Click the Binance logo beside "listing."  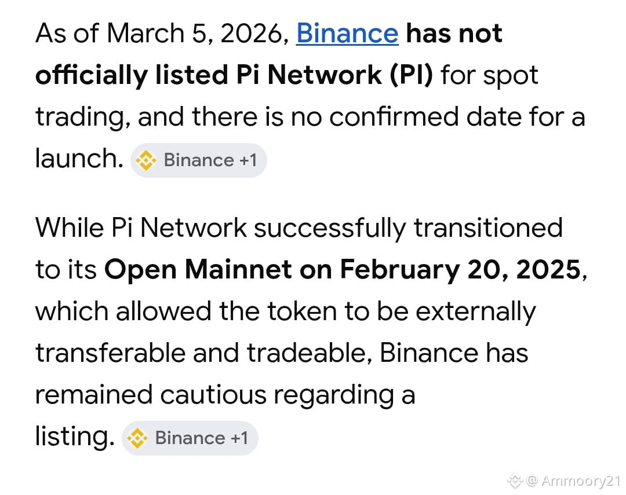(x=137, y=438)
